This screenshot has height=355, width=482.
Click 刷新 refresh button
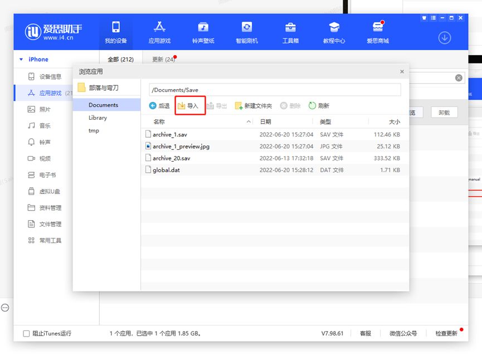[319, 106]
